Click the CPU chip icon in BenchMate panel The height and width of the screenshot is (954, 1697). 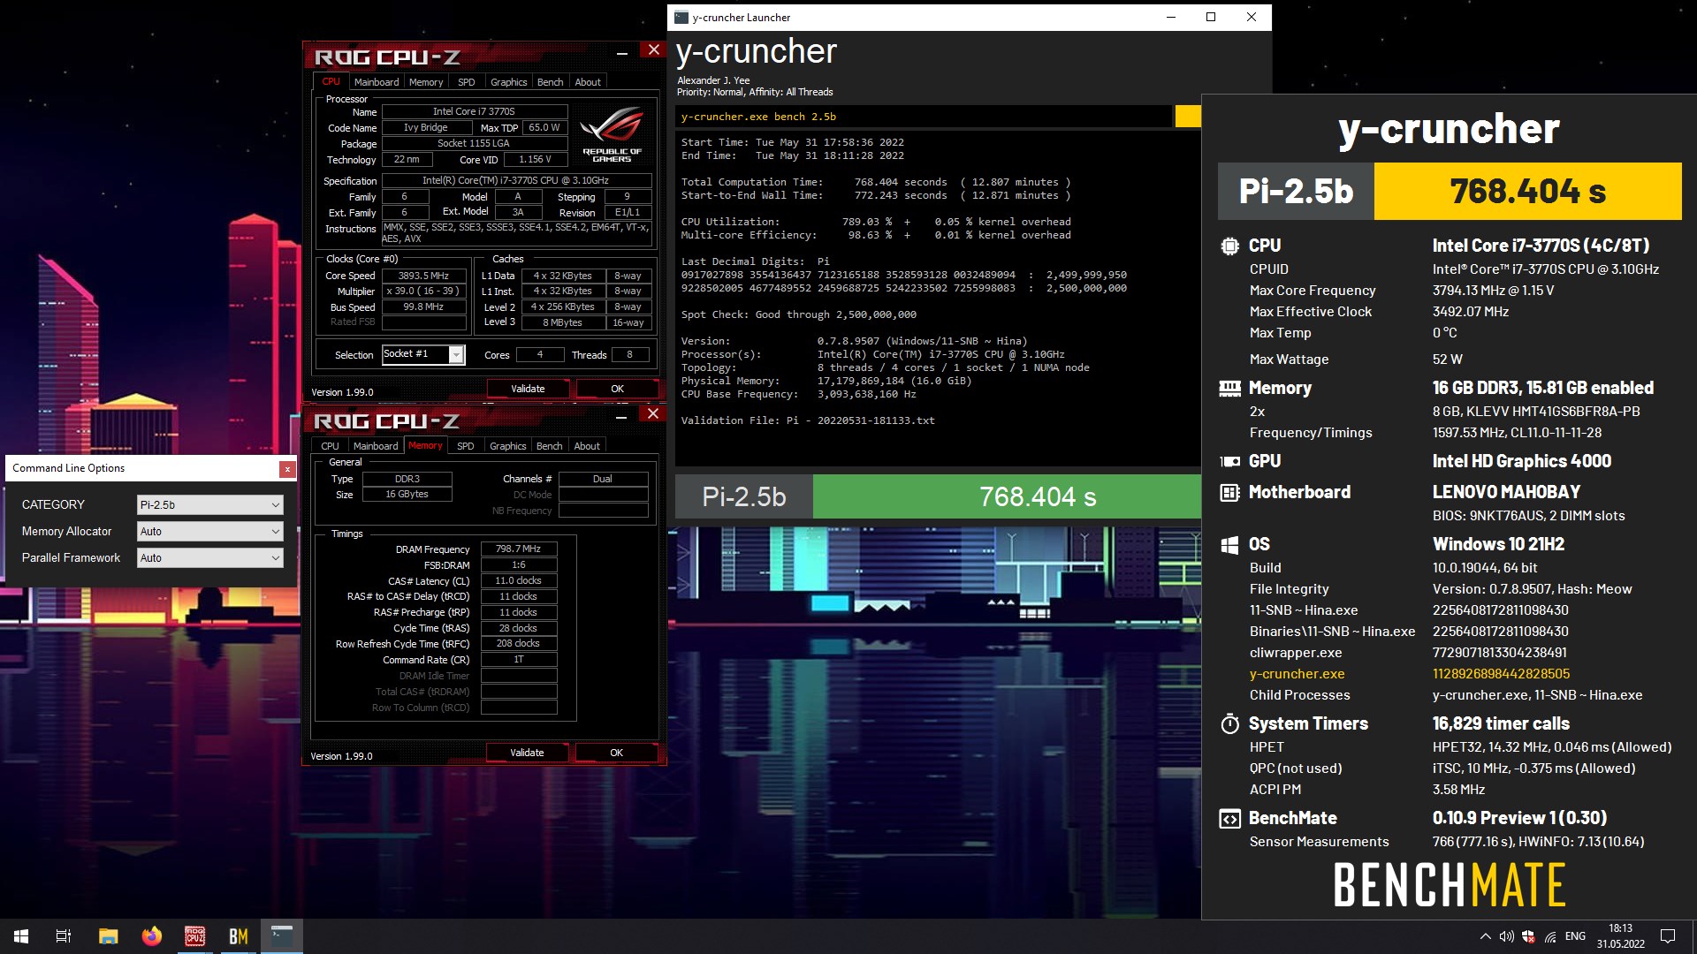click(x=1229, y=246)
